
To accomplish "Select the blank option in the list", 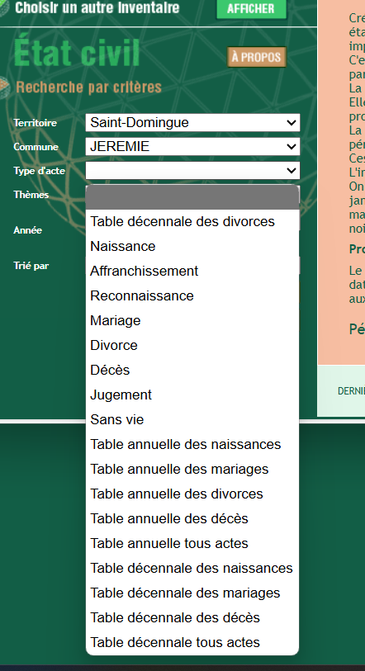I will click(192, 197).
